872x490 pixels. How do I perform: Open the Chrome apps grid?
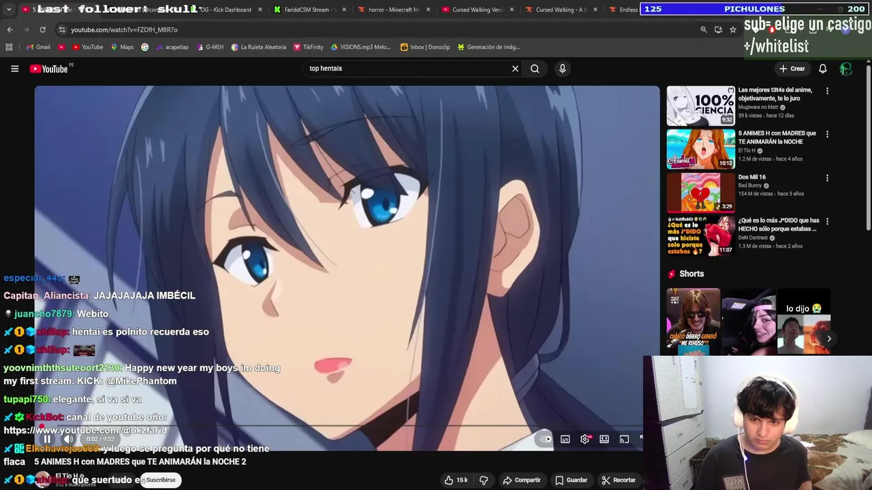9,47
